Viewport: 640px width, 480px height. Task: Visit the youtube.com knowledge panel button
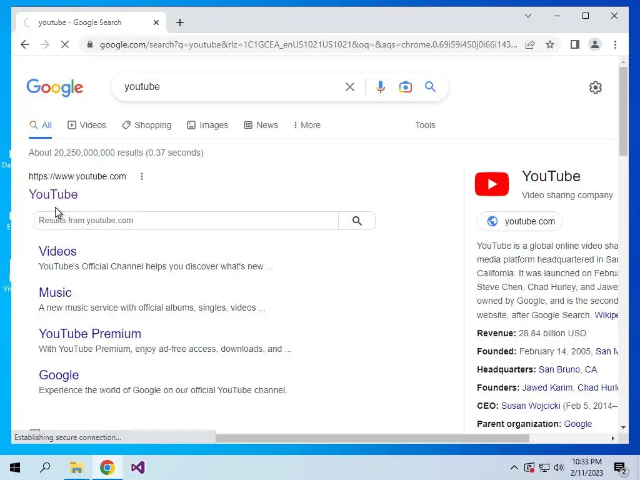(519, 221)
